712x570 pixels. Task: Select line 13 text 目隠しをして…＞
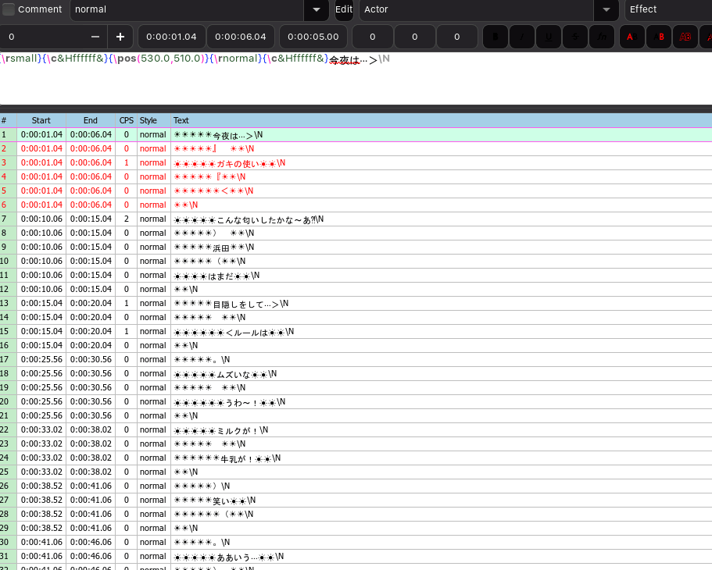click(246, 304)
